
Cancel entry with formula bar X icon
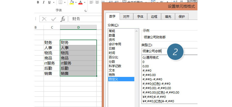(x=44, y=19)
